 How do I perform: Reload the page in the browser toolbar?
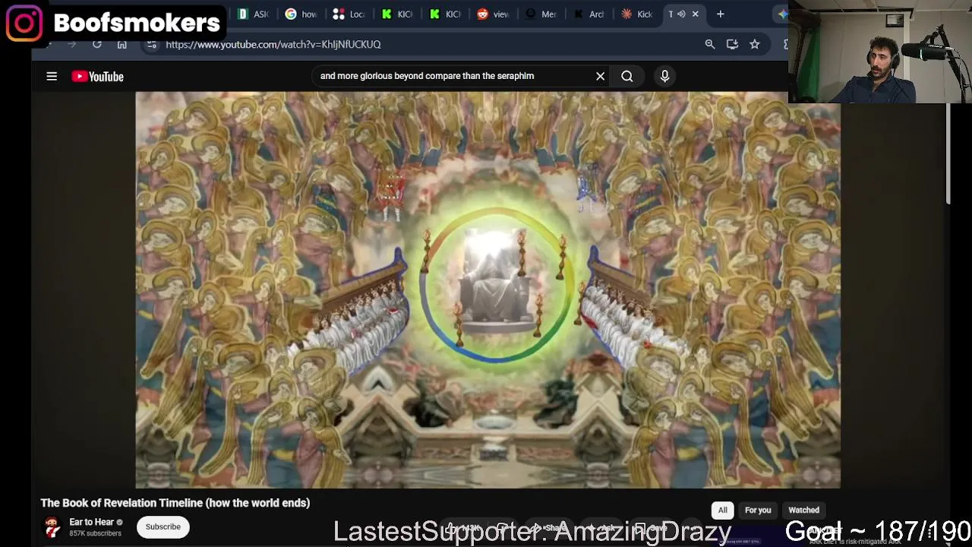click(97, 44)
